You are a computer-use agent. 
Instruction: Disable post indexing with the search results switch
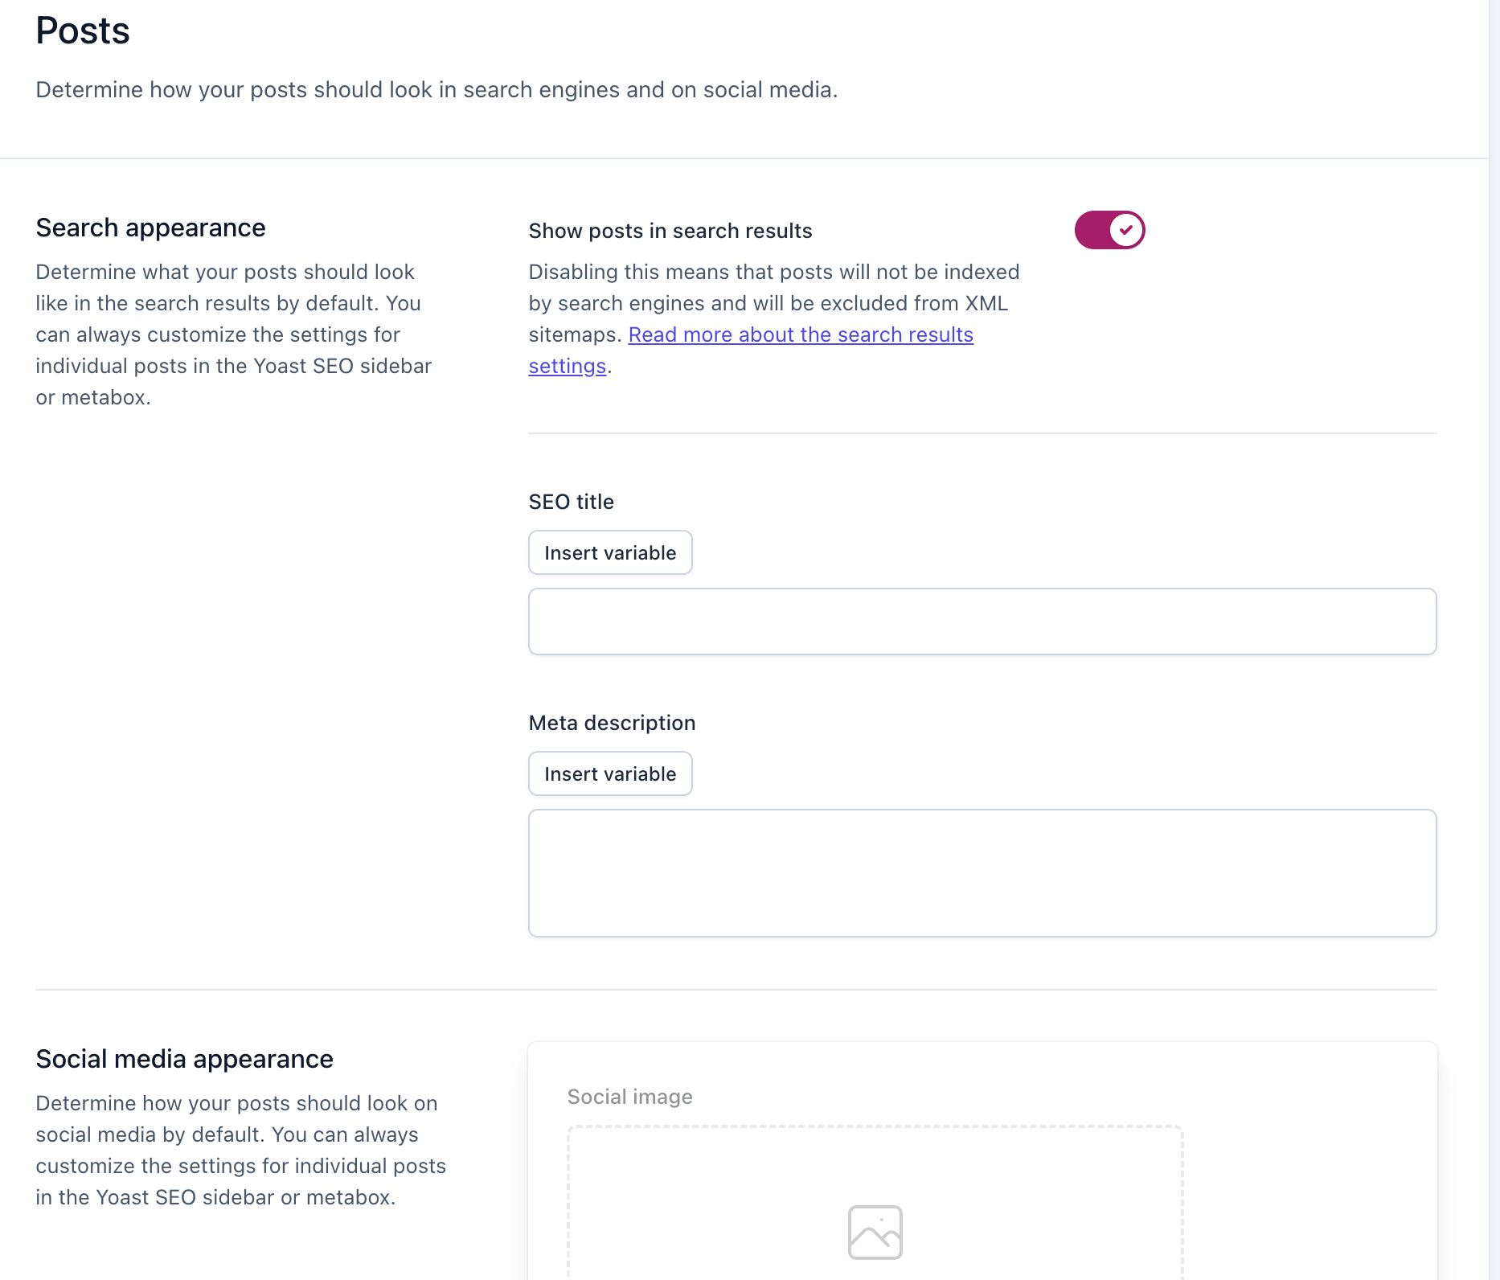tap(1109, 230)
